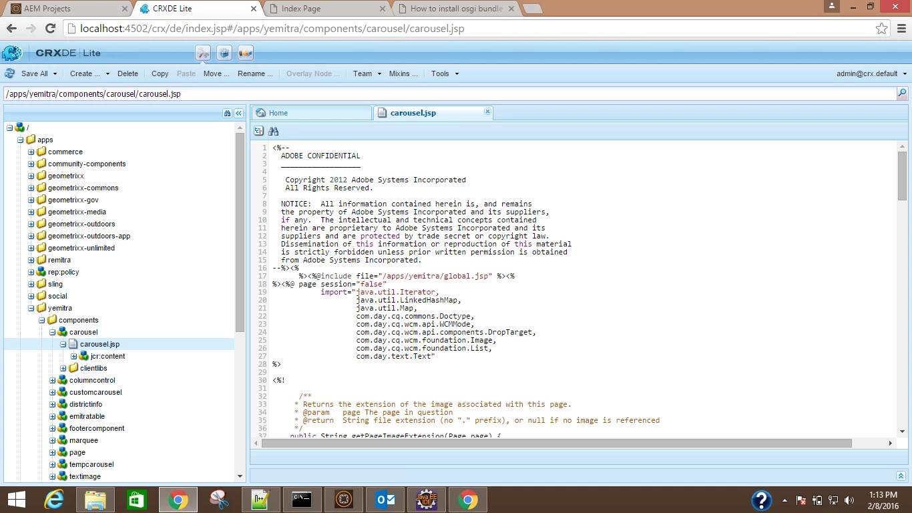
Task: Collapse the yemitra folder node
Action: pyautogui.click(x=31, y=308)
